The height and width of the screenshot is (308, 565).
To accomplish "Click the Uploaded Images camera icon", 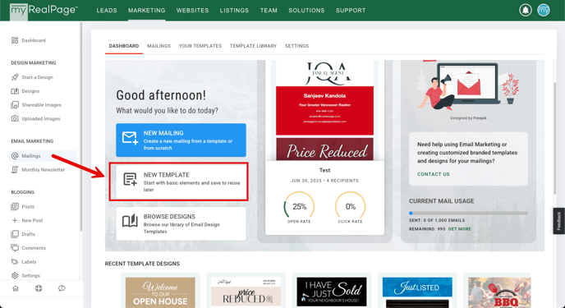I will [15, 118].
